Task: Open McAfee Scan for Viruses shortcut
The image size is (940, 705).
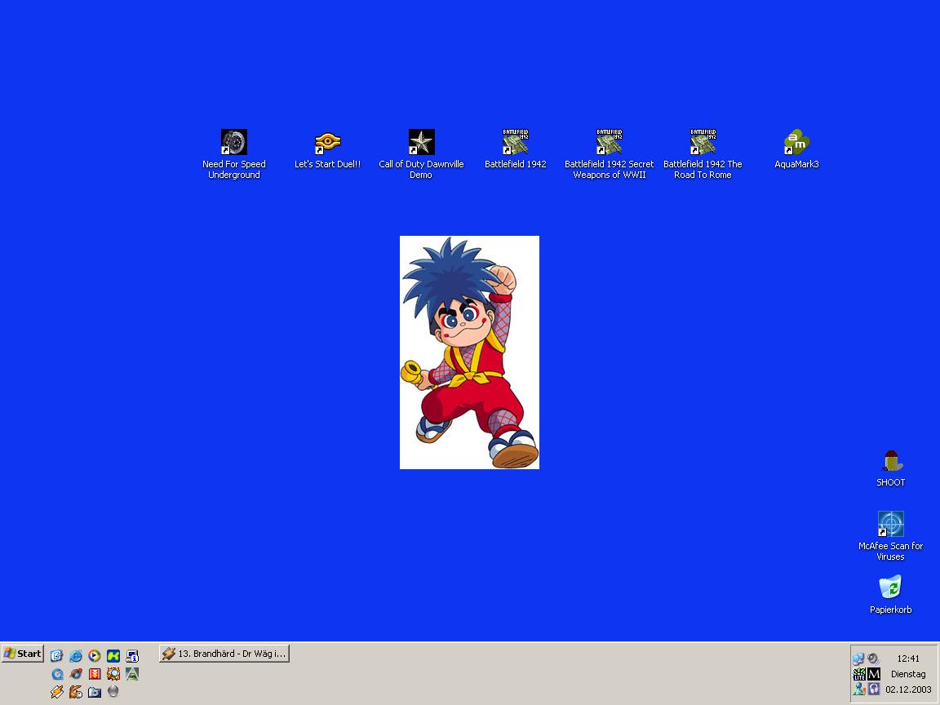Action: (x=891, y=536)
